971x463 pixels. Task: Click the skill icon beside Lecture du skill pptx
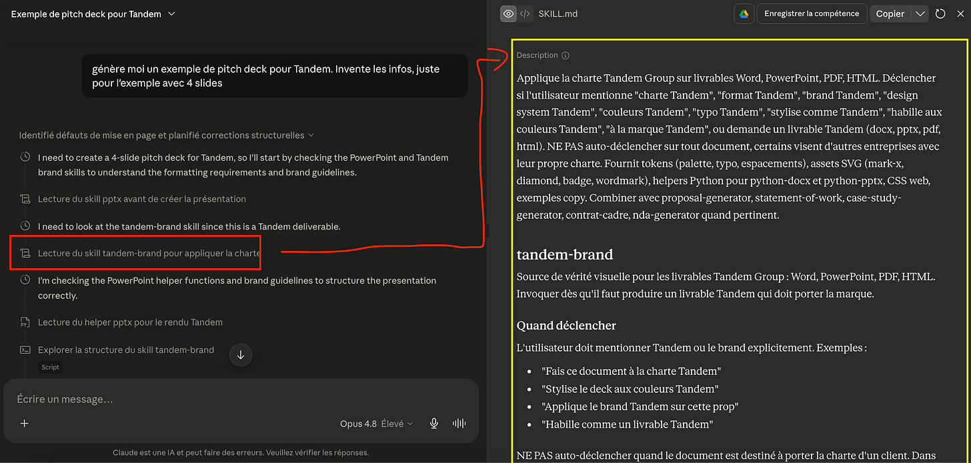tap(25, 199)
